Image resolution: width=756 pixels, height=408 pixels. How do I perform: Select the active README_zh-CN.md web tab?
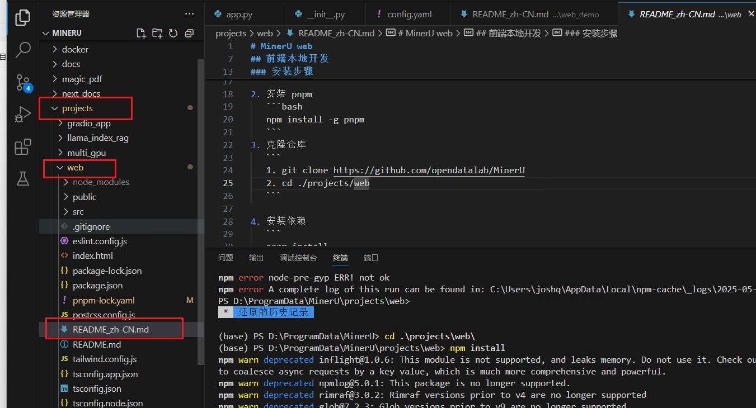[687, 15]
